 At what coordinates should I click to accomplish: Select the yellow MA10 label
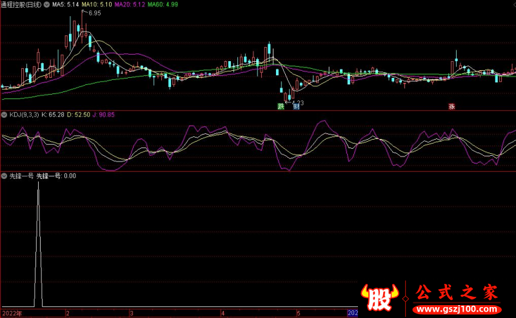tap(97, 5)
